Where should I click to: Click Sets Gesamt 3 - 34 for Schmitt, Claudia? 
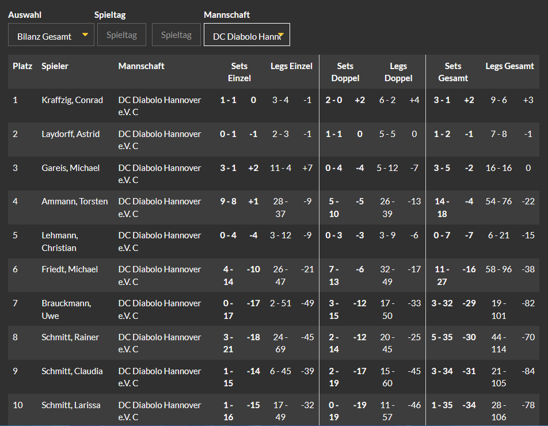point(442,371)
